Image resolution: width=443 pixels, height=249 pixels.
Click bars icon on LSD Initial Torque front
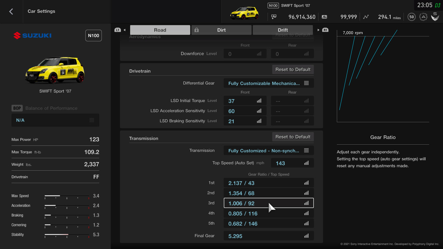click(x=259, y=101)
